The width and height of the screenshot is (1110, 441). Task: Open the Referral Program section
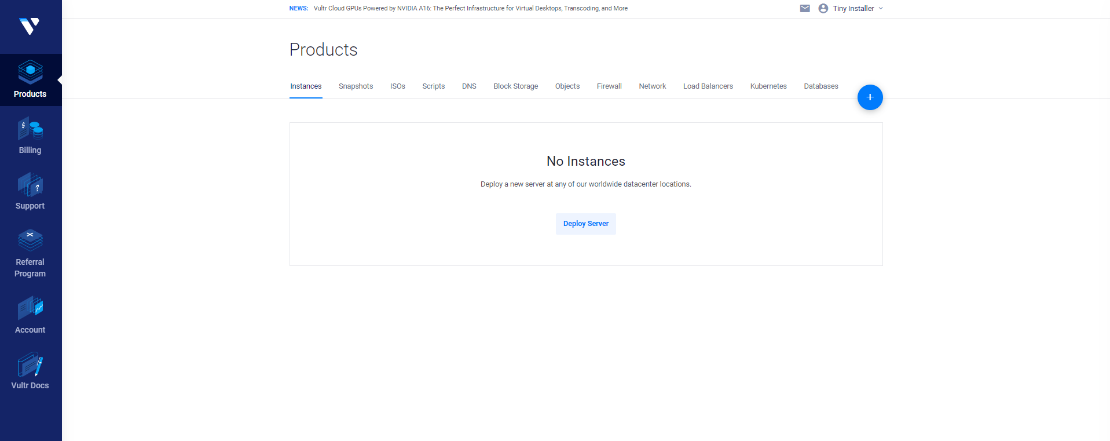tap(30, 253)
